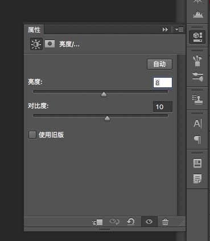
Task: Open the Layer Comps panel icon
Action: [x=197, y=163]
